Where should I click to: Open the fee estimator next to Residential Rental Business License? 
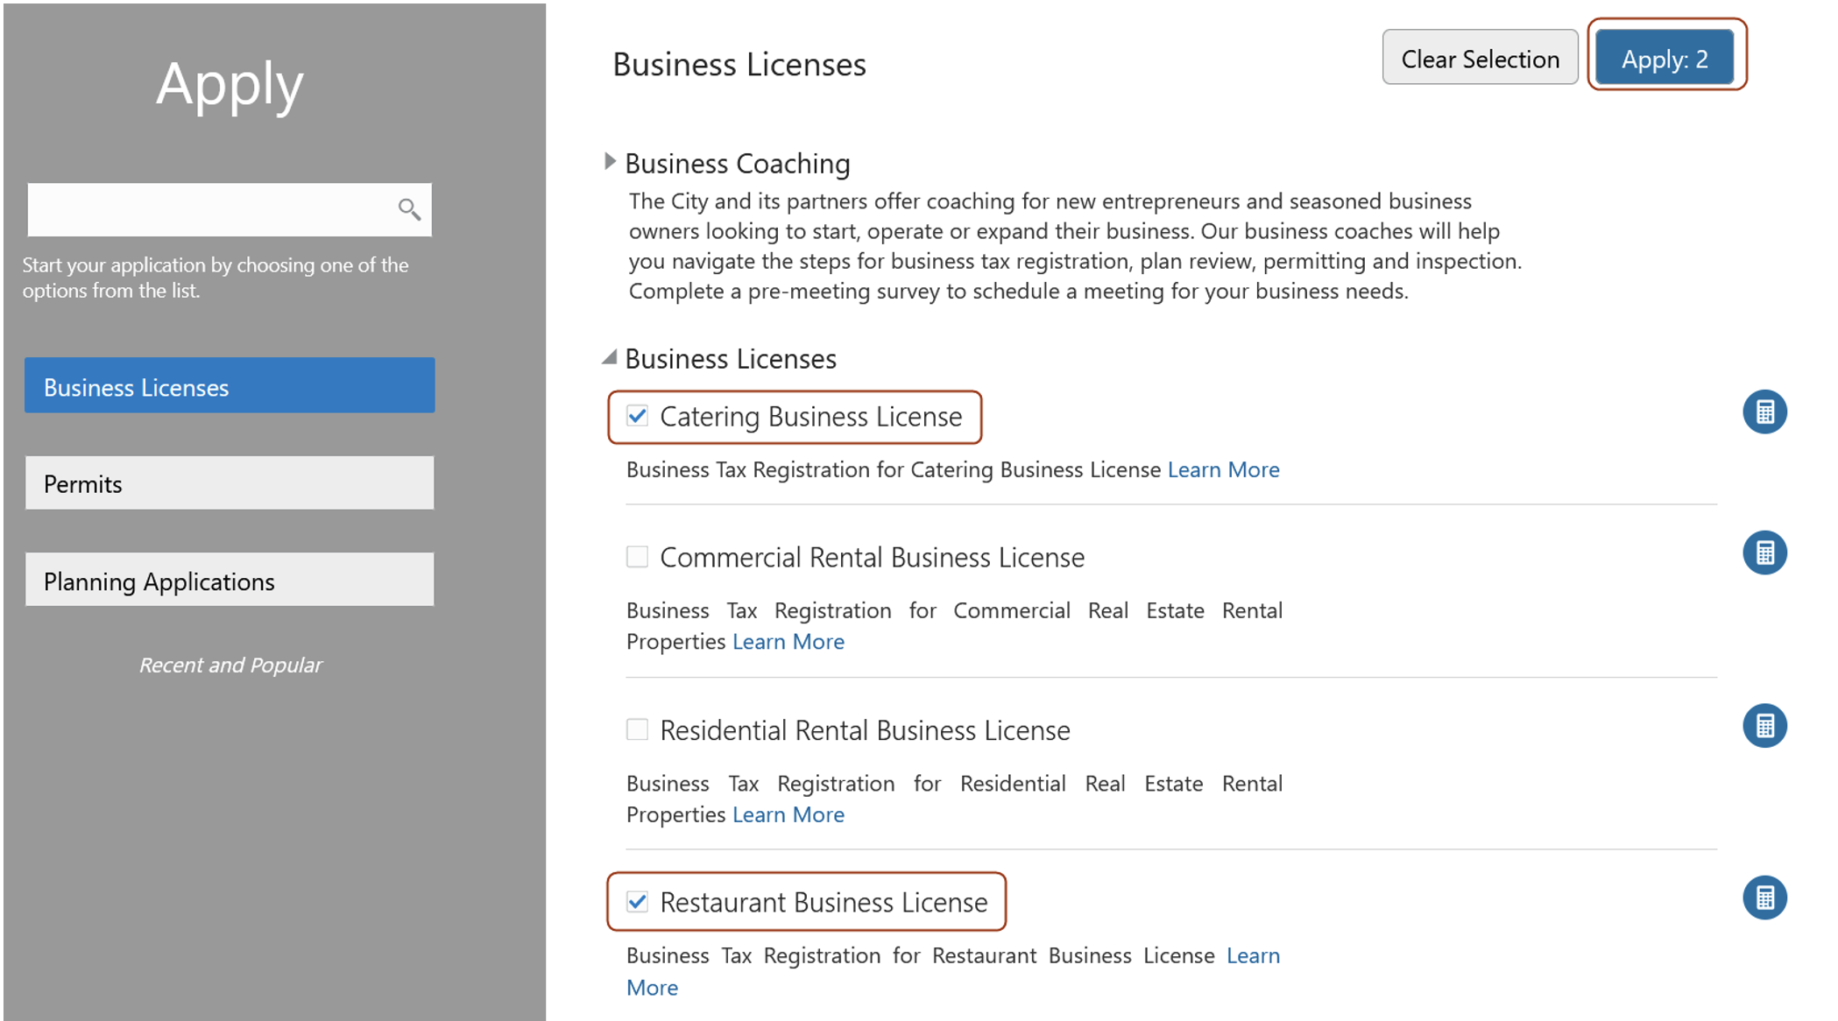[x=1767, y=725]
